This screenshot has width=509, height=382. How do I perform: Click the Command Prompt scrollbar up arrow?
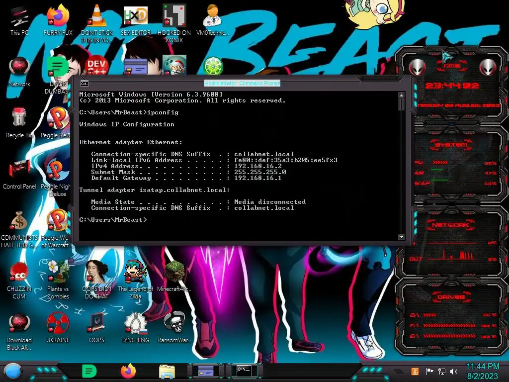coord(401,95)
